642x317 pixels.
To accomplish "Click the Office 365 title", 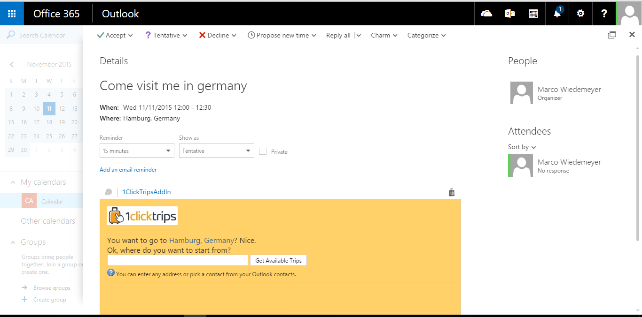I will (x=56, y=14).
